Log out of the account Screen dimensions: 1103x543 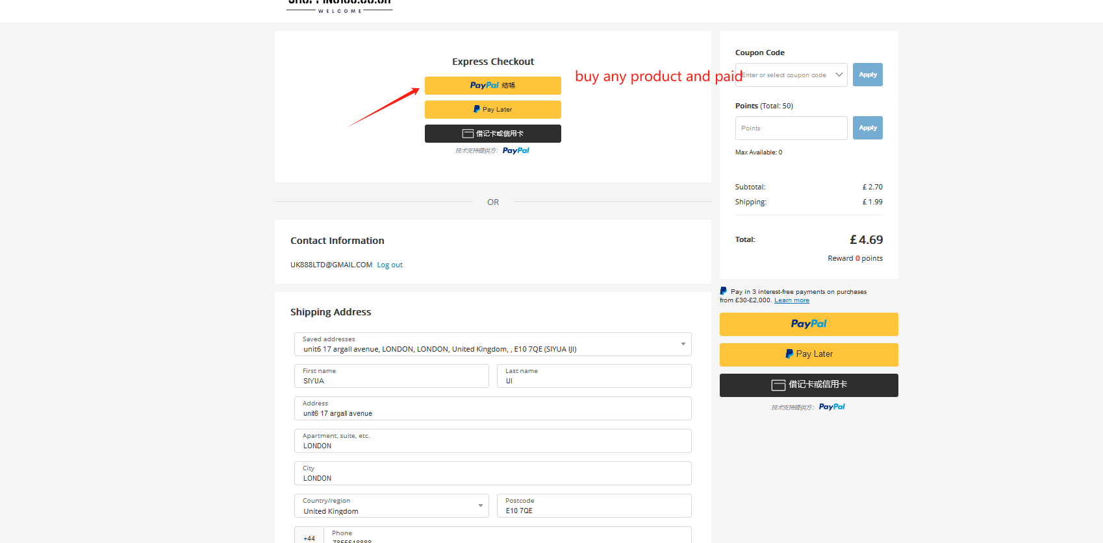[390, 265]
